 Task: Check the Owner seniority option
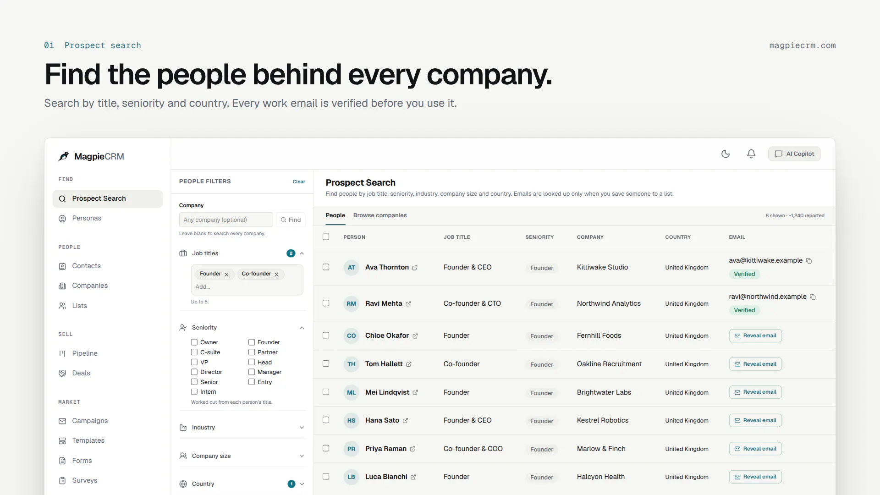click(194, 342)
